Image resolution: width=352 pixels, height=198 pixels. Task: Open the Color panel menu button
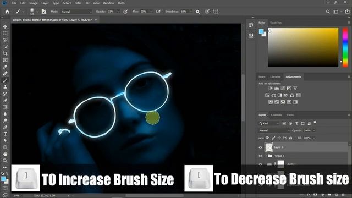tap(349, 23)
